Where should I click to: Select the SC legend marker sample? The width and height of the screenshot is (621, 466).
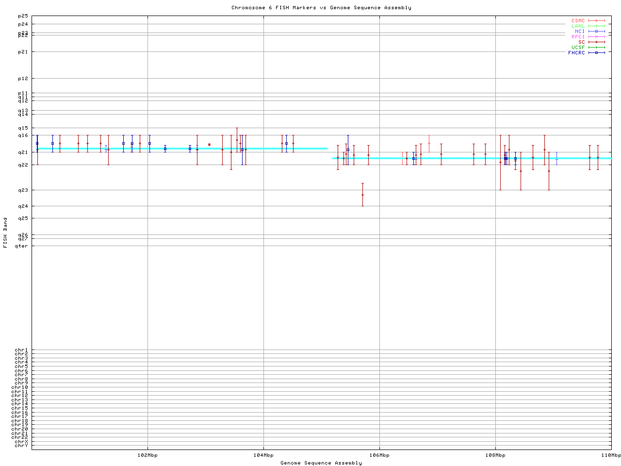(x=596, y=42)
